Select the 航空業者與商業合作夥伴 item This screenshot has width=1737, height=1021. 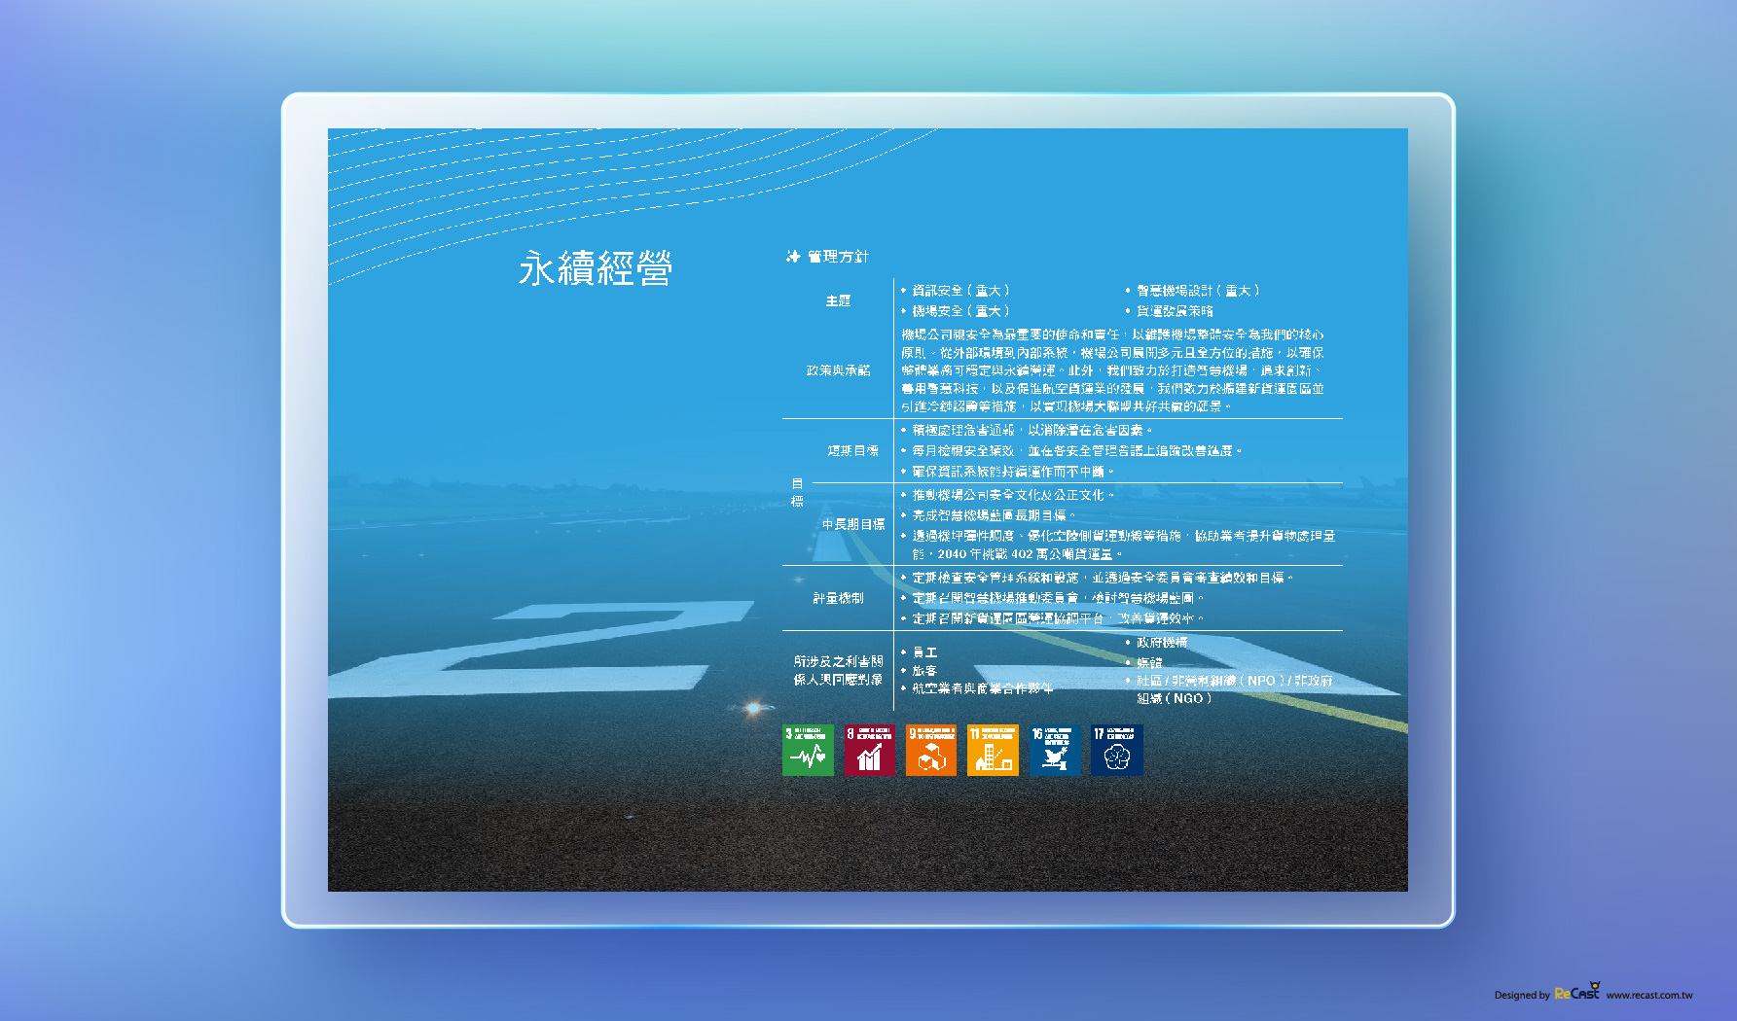[977, 688]
